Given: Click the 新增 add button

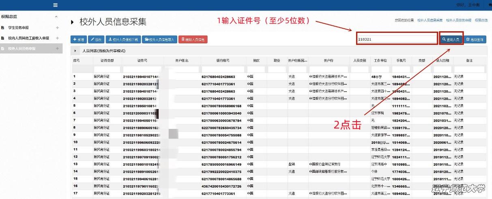Looking at the screenshot, I should [x=79, y=40].
